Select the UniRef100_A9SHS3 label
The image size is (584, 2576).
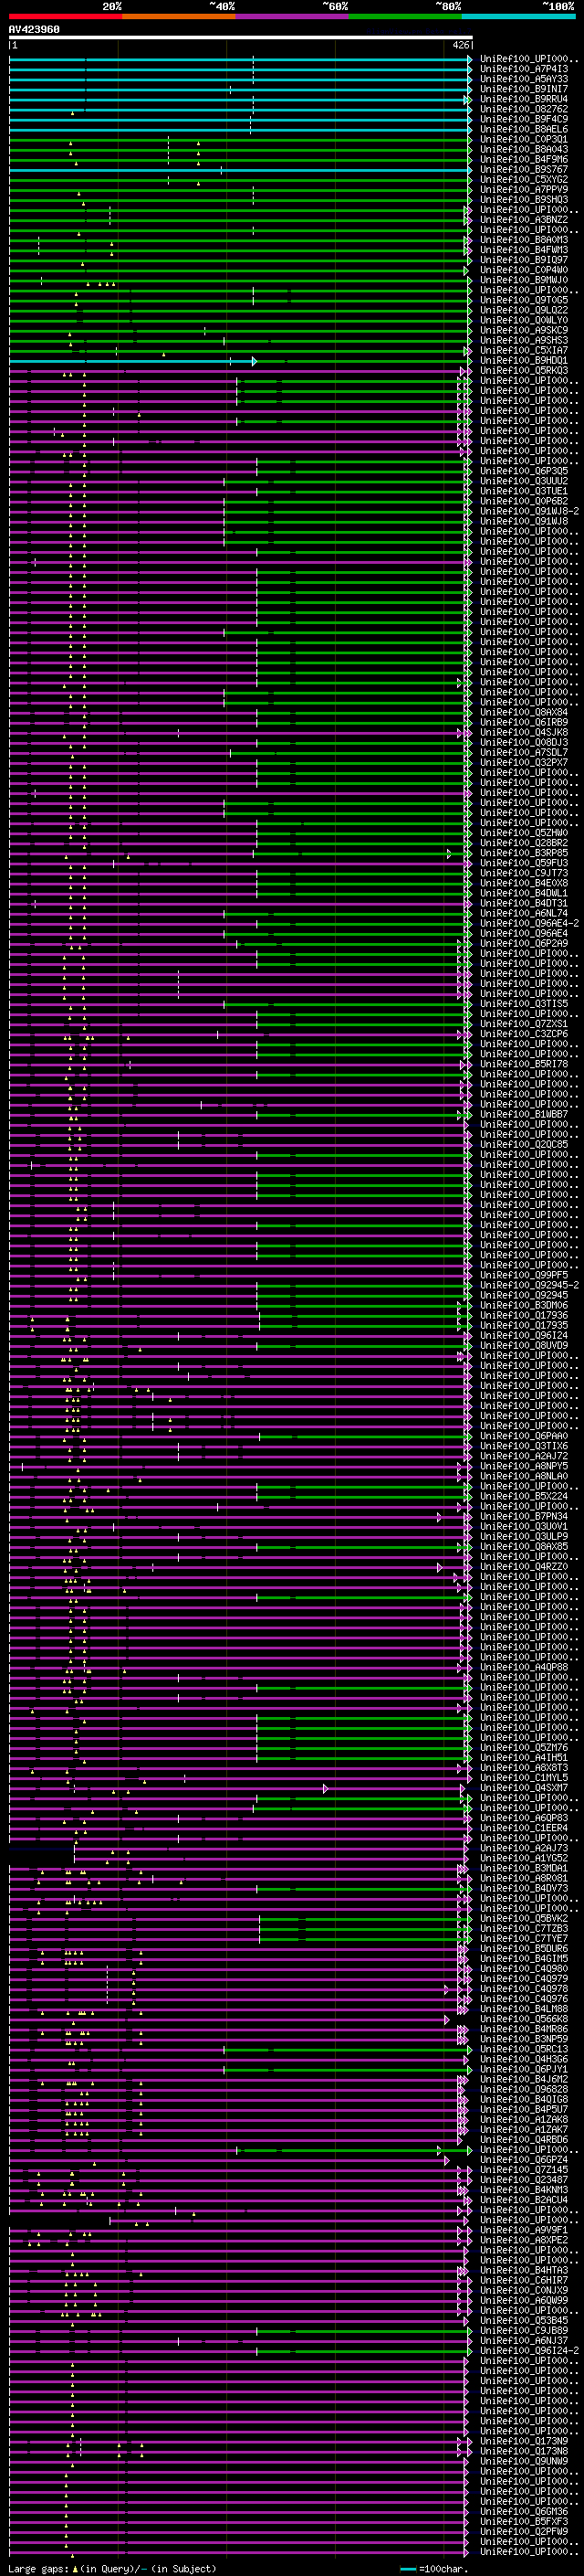point(524,340)
